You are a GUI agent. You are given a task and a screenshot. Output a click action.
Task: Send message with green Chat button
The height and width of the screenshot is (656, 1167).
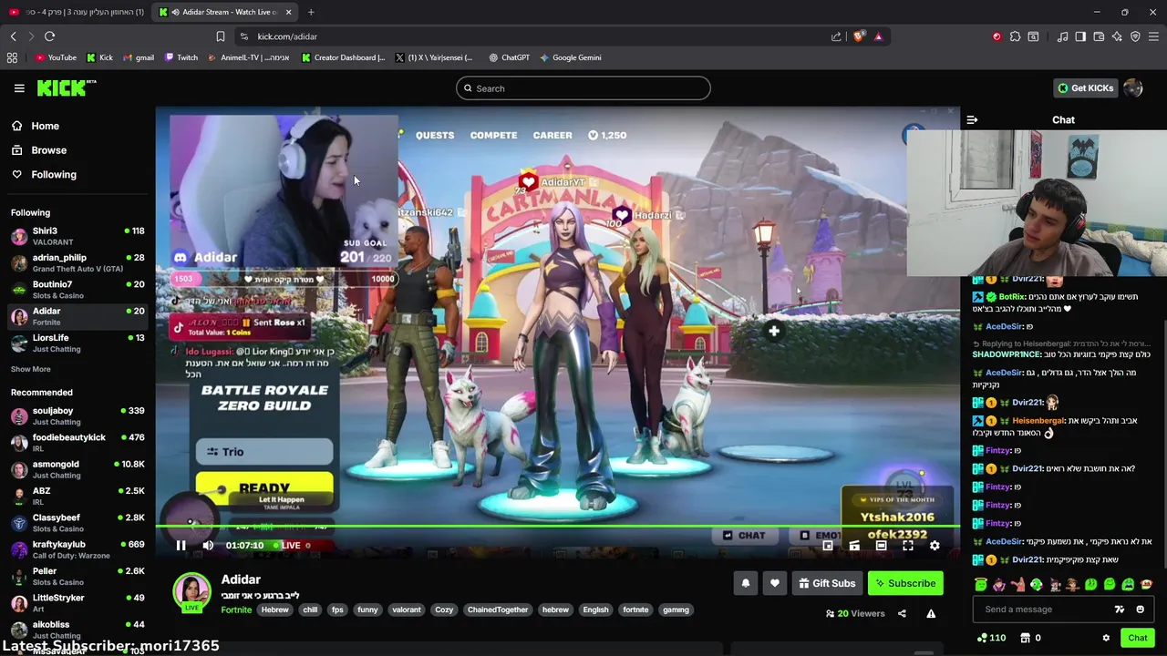click(x=1137, y=638)
